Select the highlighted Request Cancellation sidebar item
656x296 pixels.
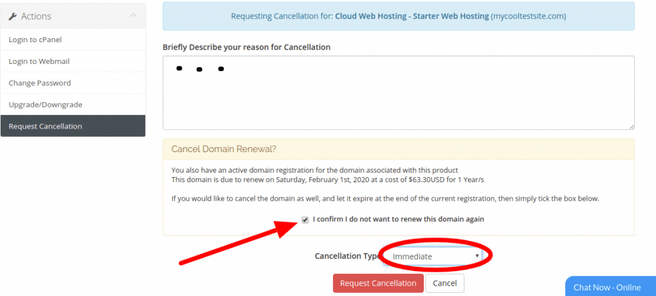[73, 126]
